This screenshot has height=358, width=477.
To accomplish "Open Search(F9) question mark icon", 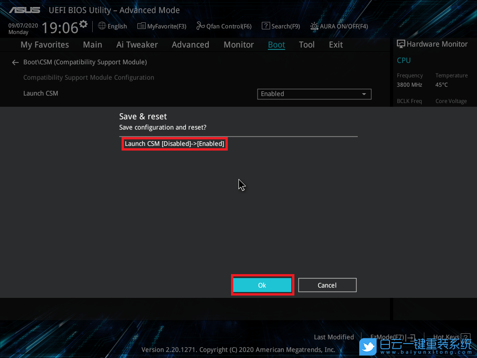I will (x=266, y=26).
